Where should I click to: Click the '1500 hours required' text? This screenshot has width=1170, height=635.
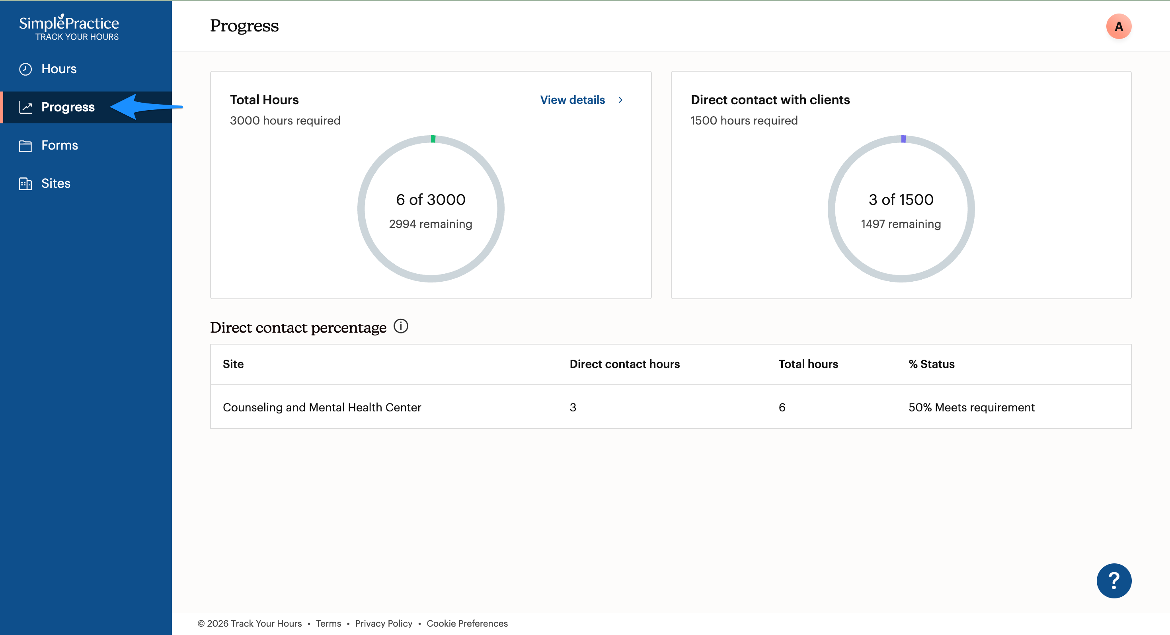pos(744,121)
